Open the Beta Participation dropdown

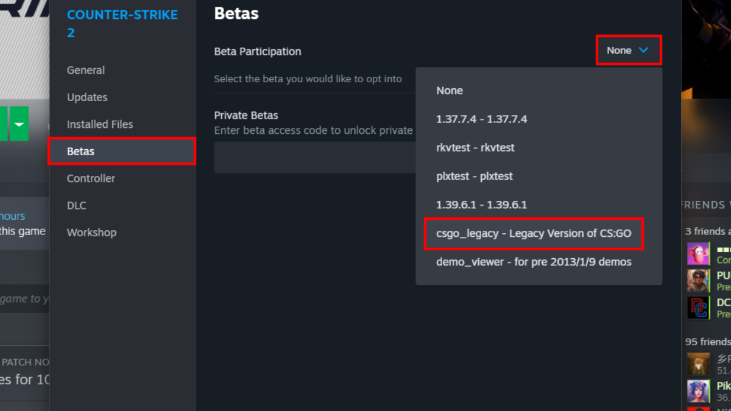[628, 50]
